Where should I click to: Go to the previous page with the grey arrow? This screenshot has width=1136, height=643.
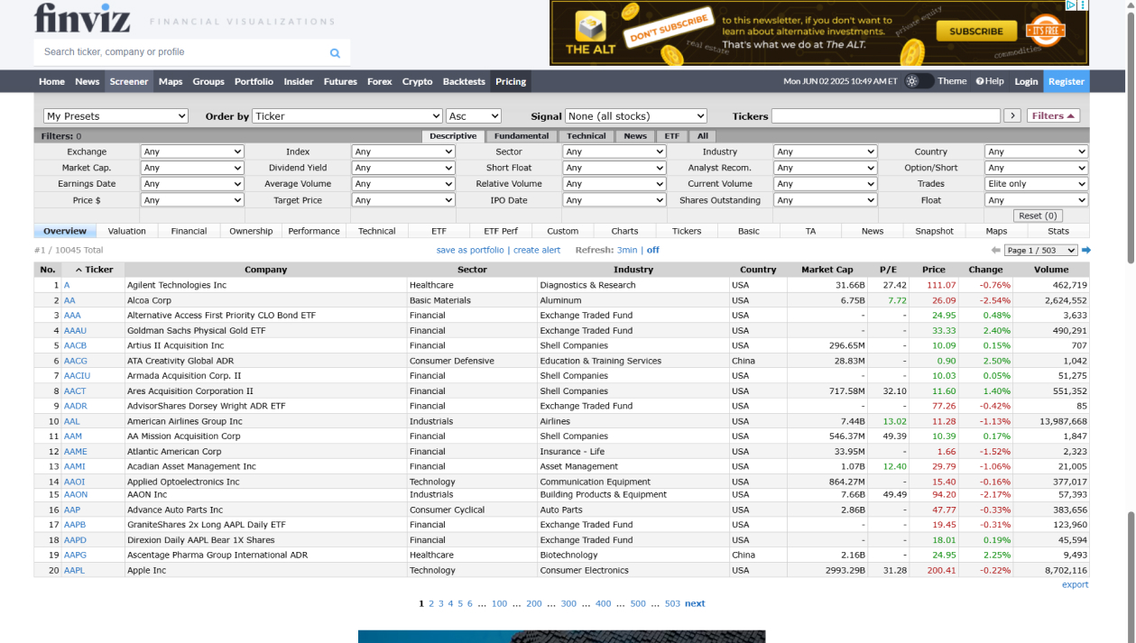[995, 251]
